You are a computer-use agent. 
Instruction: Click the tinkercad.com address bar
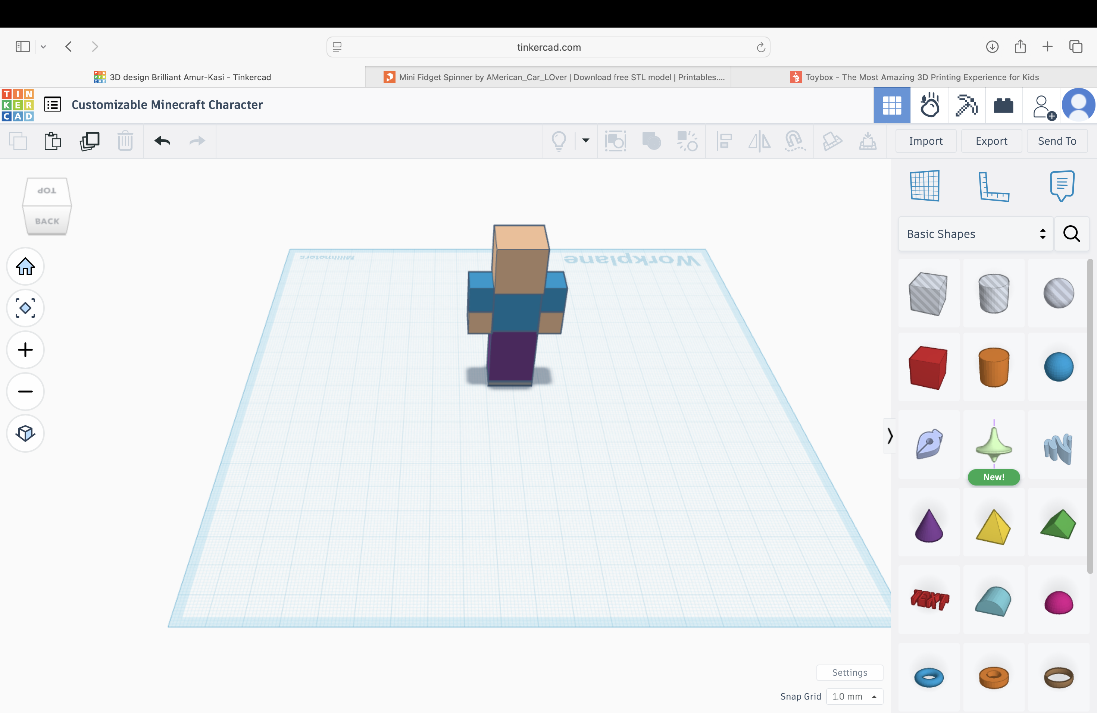(x=548, y=47)
